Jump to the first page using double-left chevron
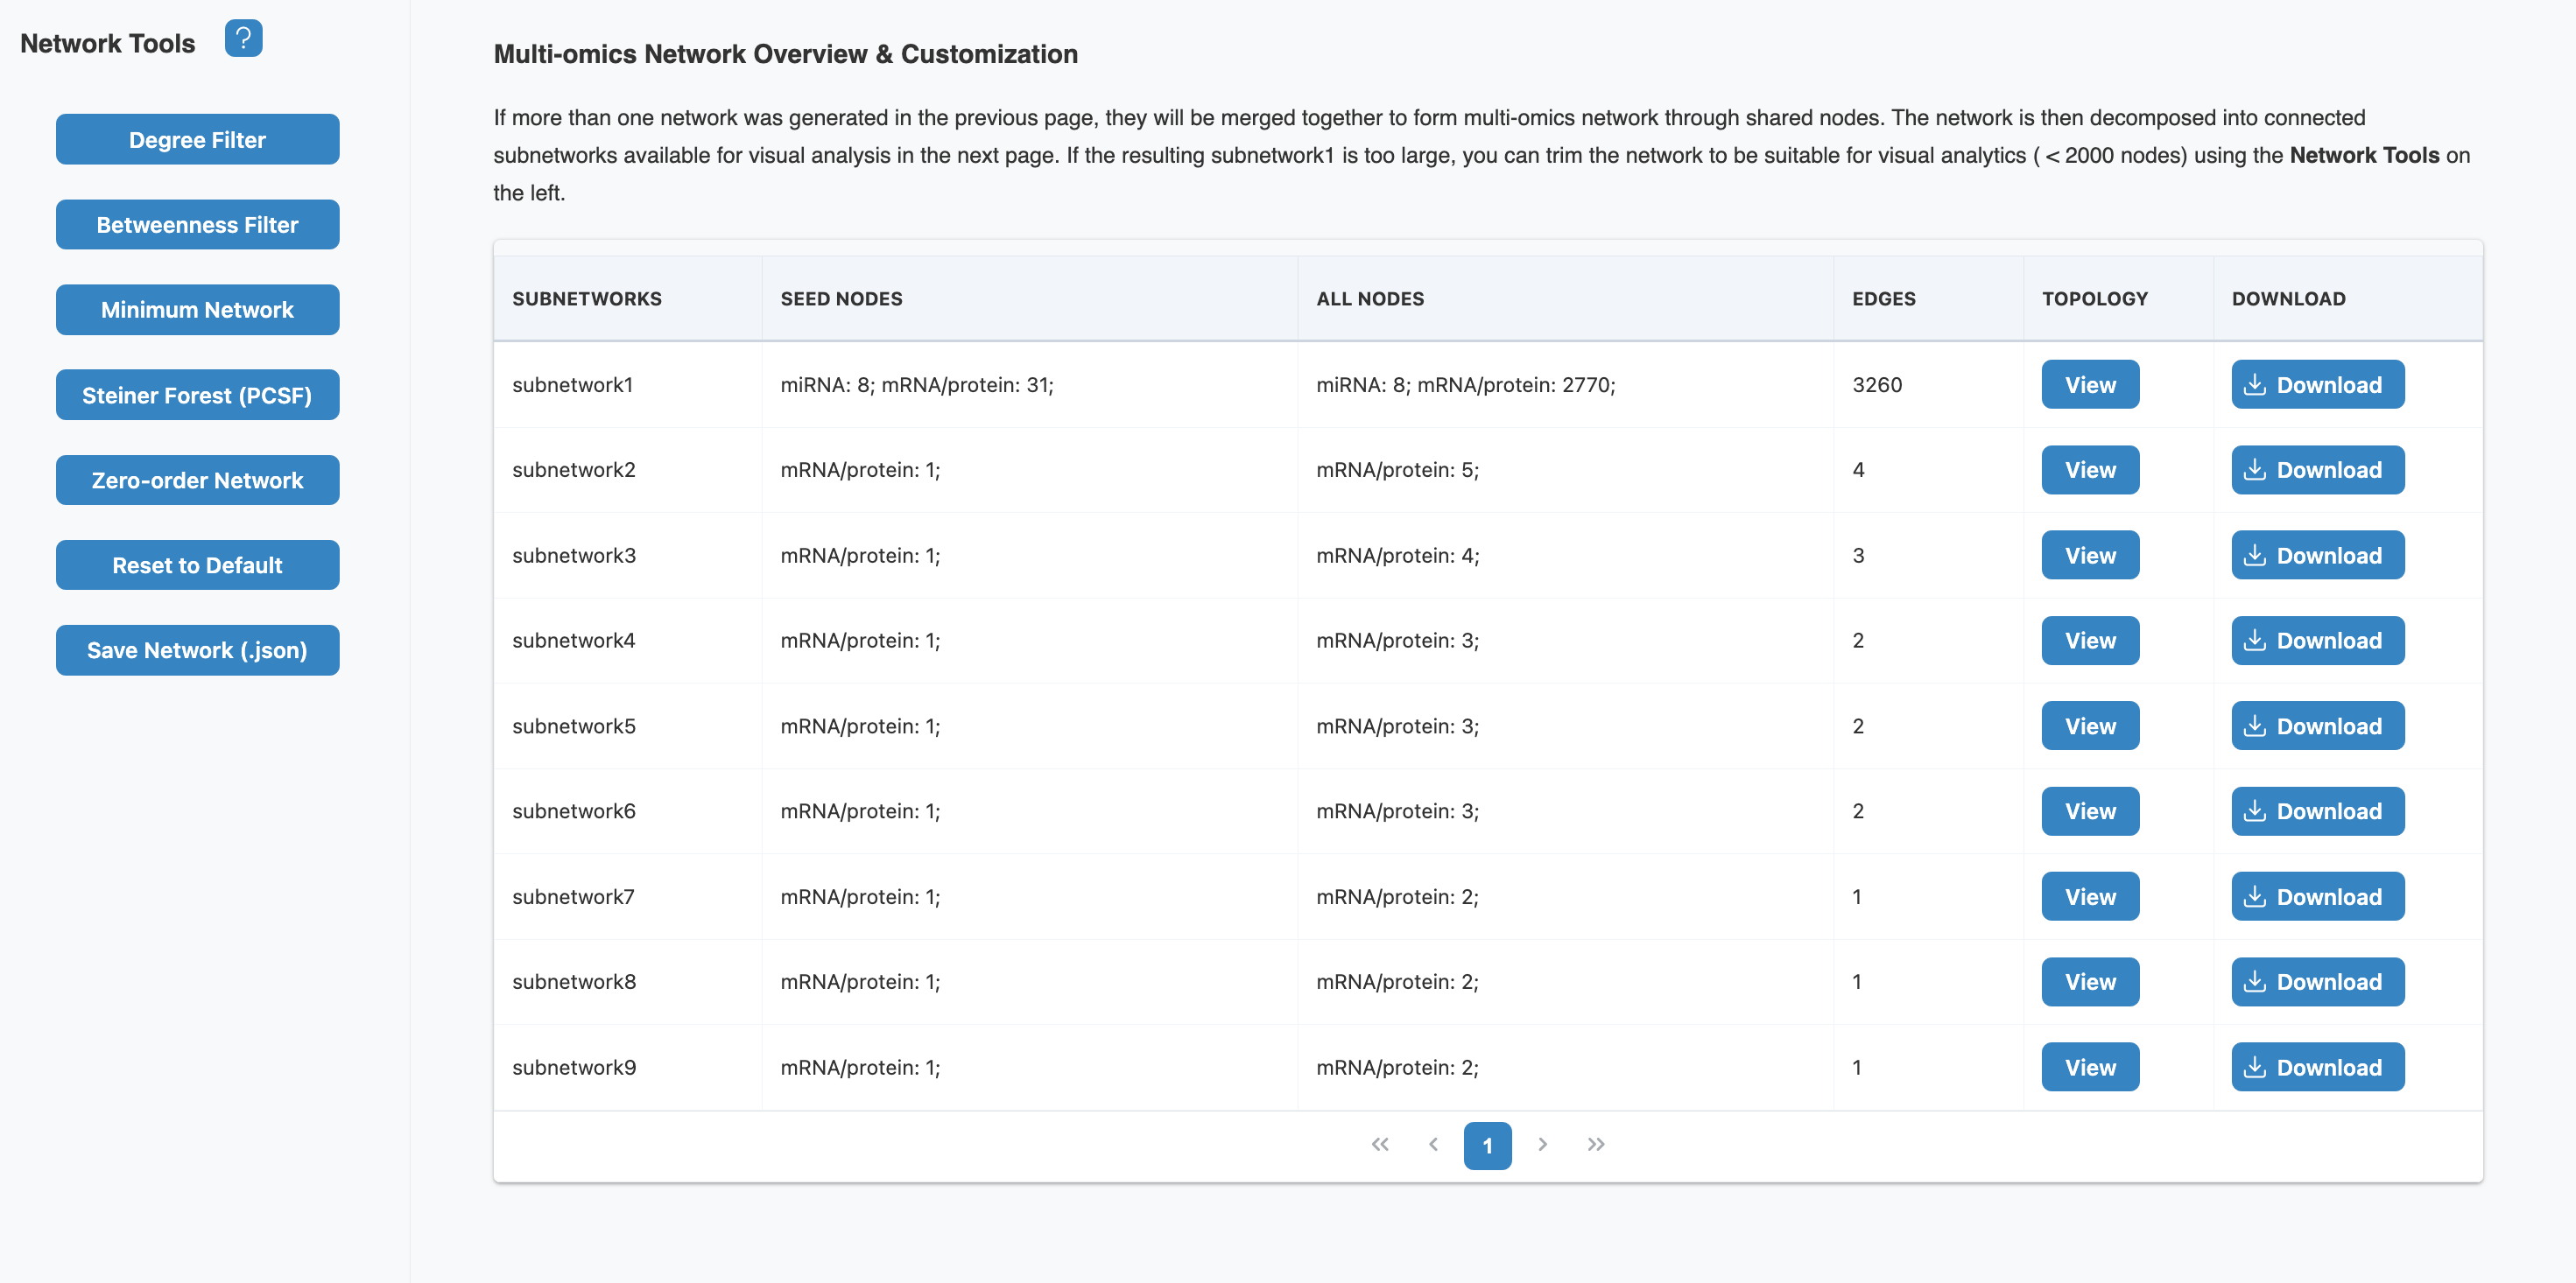 coord(1381,1145)
